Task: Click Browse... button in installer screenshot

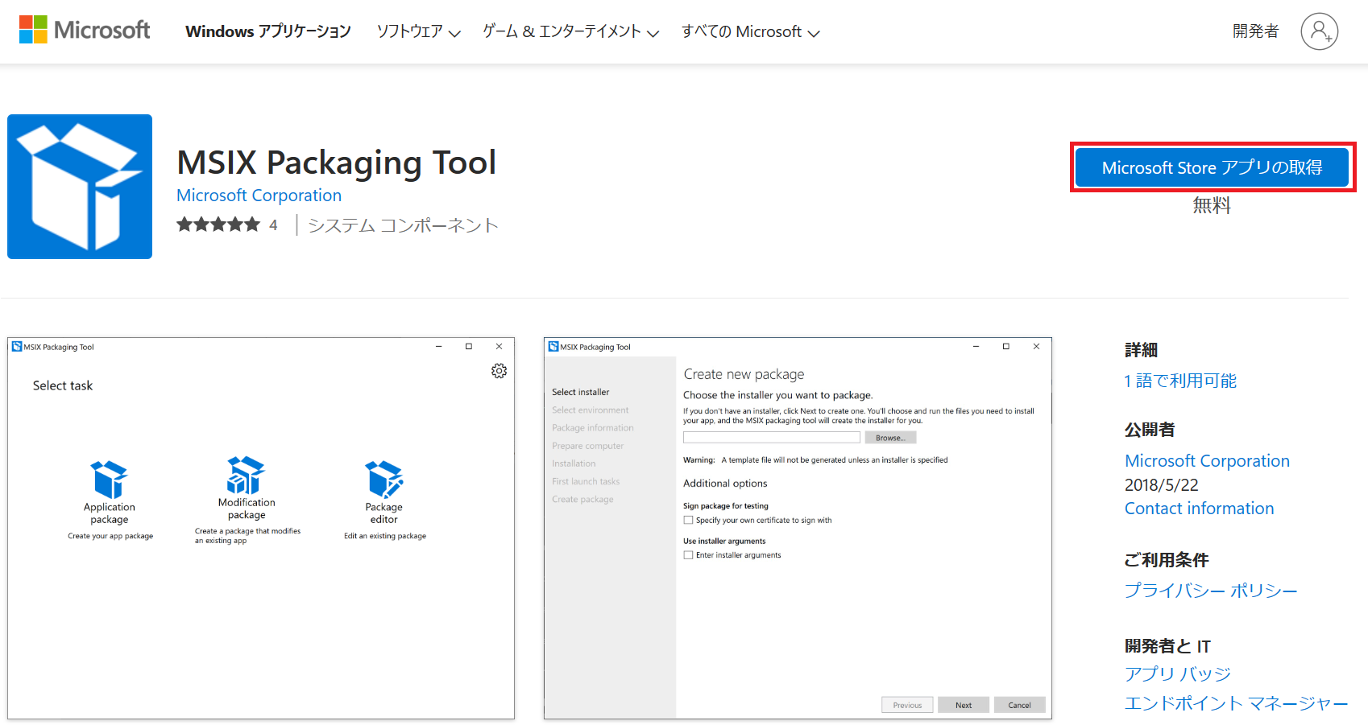Action: (x=890, y=438)
